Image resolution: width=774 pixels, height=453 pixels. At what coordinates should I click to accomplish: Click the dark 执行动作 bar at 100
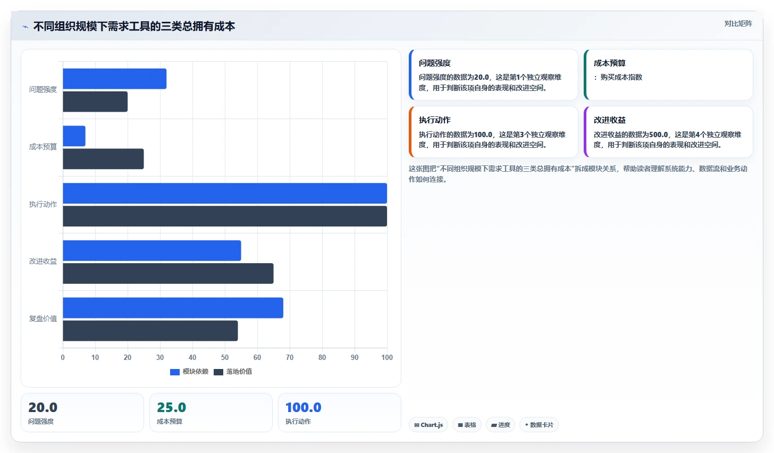pos(225,216)
